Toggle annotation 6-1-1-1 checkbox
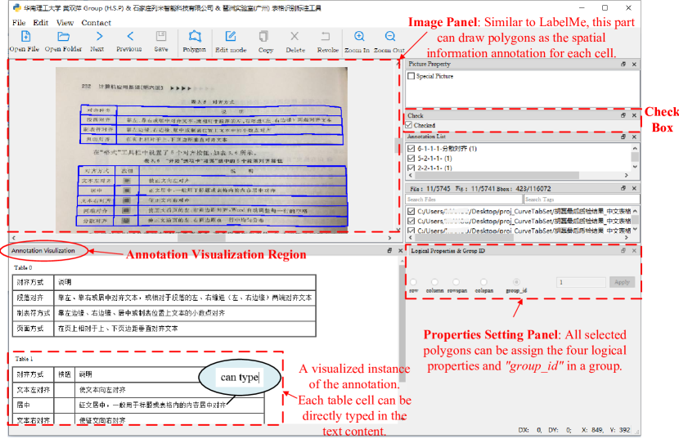 point(411,149)
